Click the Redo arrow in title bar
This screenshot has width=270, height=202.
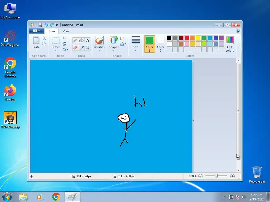pyautogui.click(x=52, y=25)
